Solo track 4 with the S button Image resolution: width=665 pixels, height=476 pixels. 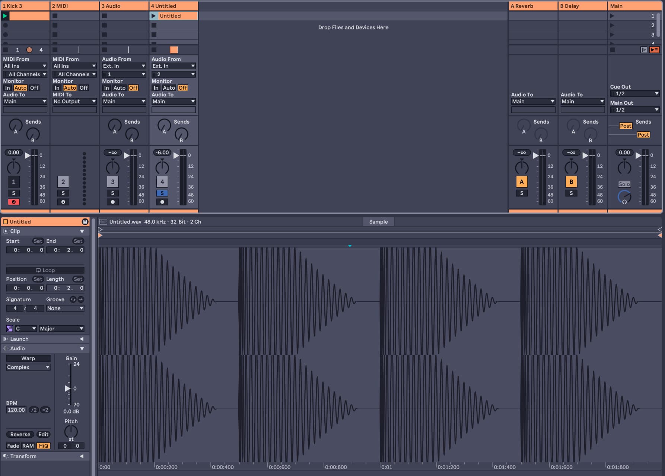pyautogui.click(x=162, y=193)
